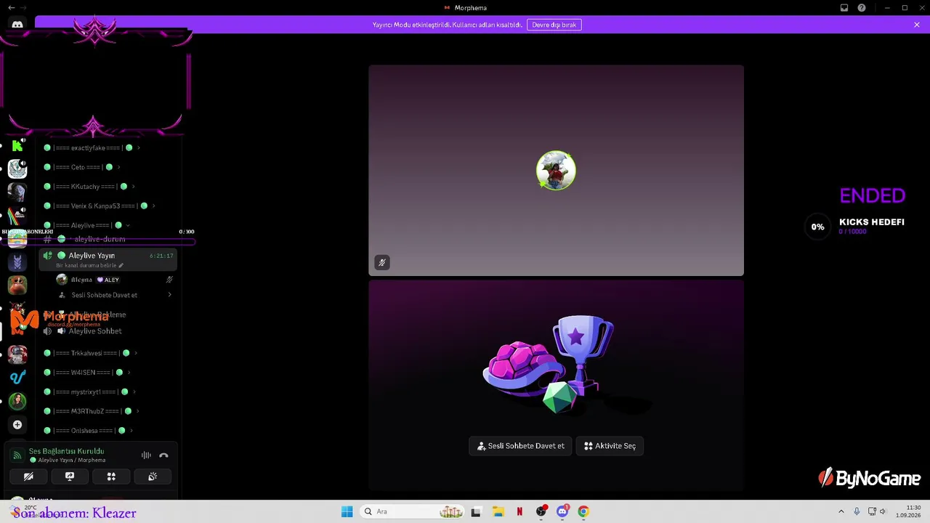Go back with title bar arrow
The width and height of the screenshot is (930, 523).
[12, 8]
